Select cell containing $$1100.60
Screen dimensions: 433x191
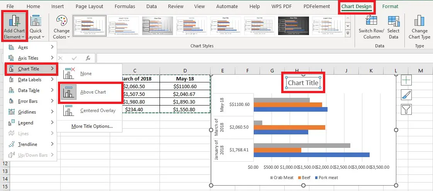[x=185, y=86]
